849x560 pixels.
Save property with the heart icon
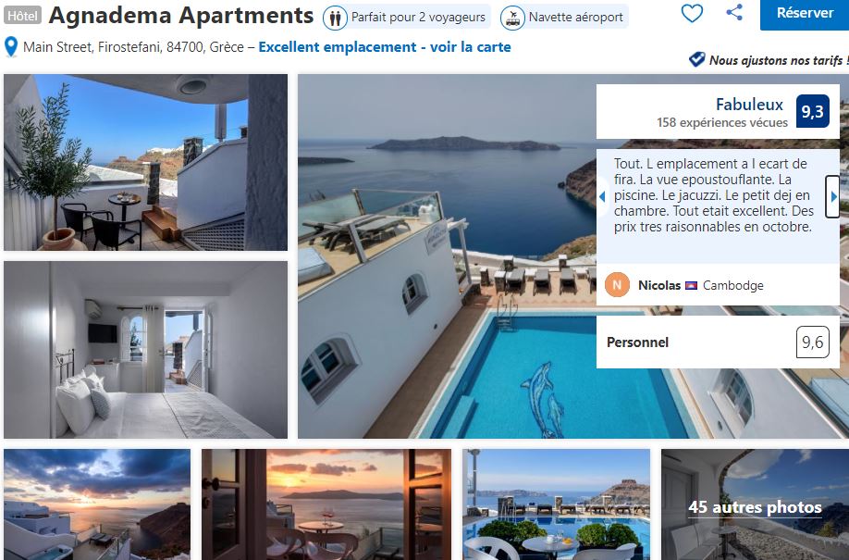point(692,13)
